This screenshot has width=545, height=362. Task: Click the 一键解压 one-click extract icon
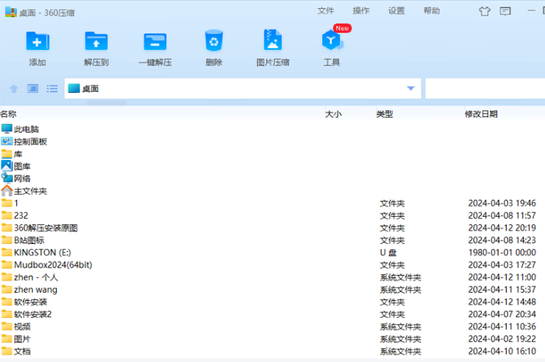[155, 42]
